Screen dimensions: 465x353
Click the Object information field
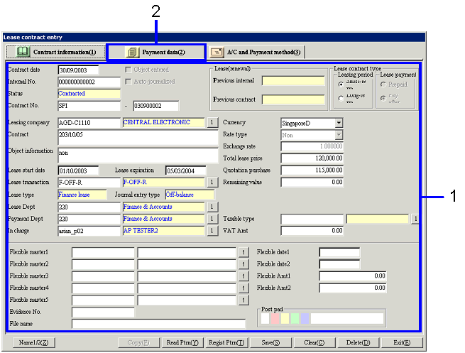point(138,155)
